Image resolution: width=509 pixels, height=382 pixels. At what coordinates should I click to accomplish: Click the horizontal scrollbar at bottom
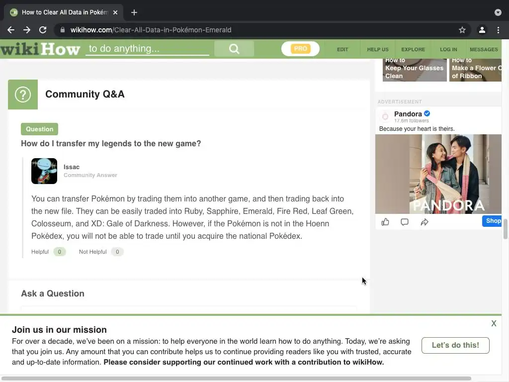(x=235, y=379)
